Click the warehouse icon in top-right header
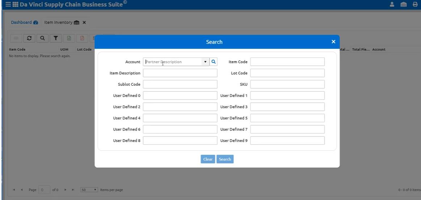This screenshot has height=200, width=421. point(403,5)
